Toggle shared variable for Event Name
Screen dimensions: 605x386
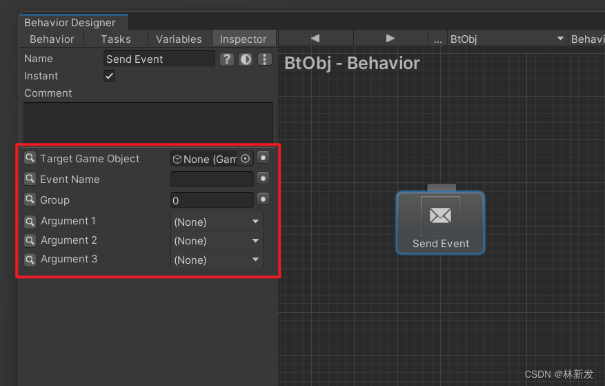click(x=263, y=179)
